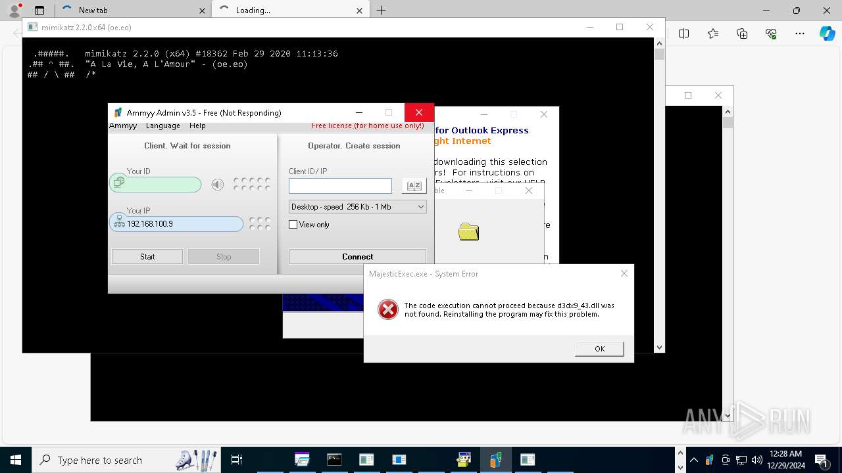Viewport: 842px width, 473px height.
Task: Open the Language menu in Ammyy Admin
Action: 163,125
